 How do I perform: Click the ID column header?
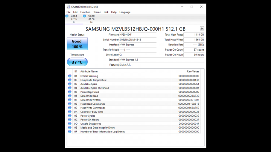click(x=76, y=71)
